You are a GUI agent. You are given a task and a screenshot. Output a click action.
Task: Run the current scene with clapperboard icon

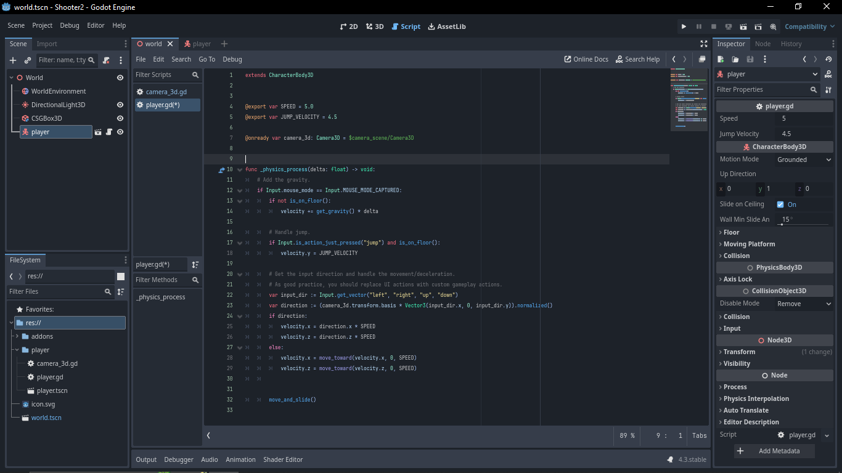(743, 26)
